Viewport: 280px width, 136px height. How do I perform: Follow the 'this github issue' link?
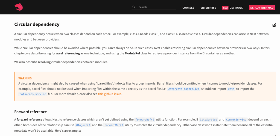point(110,94)
